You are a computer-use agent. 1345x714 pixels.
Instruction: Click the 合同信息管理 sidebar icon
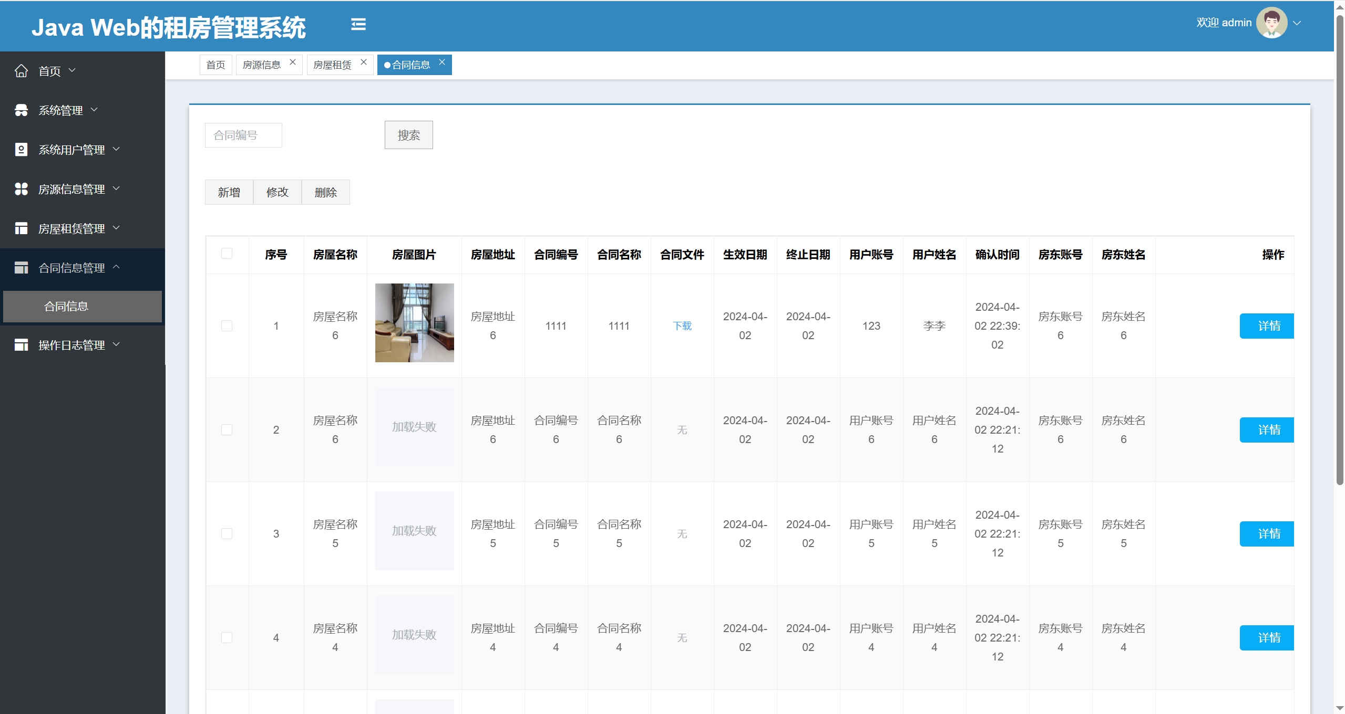click(x=21, y=268)
